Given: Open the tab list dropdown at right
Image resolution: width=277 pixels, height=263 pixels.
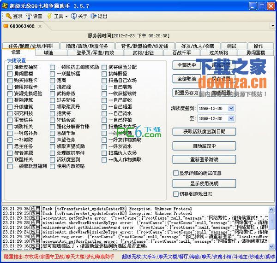Looking at the screenshot, I should click(x=273, y=26).
